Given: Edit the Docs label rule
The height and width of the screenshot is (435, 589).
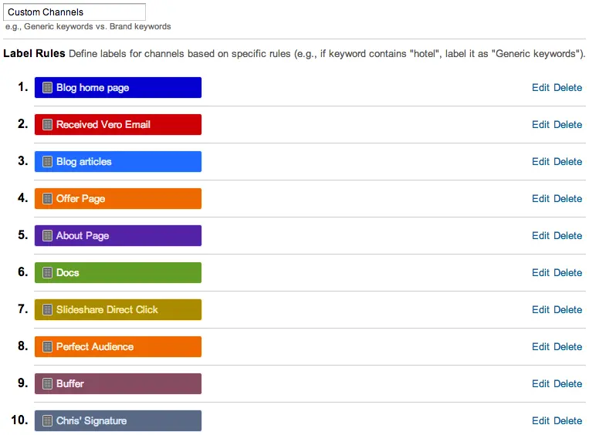Looking at the screenshot, I should click(540, 273).
